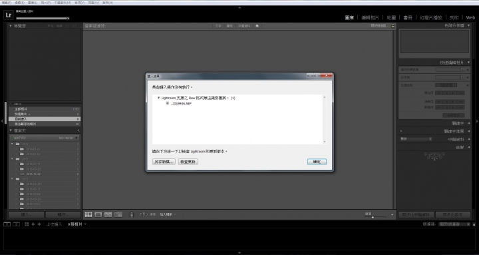This screenshot has height=255, width=479.
Task: Click the 讀入... import button
Action: pos(27,214)
